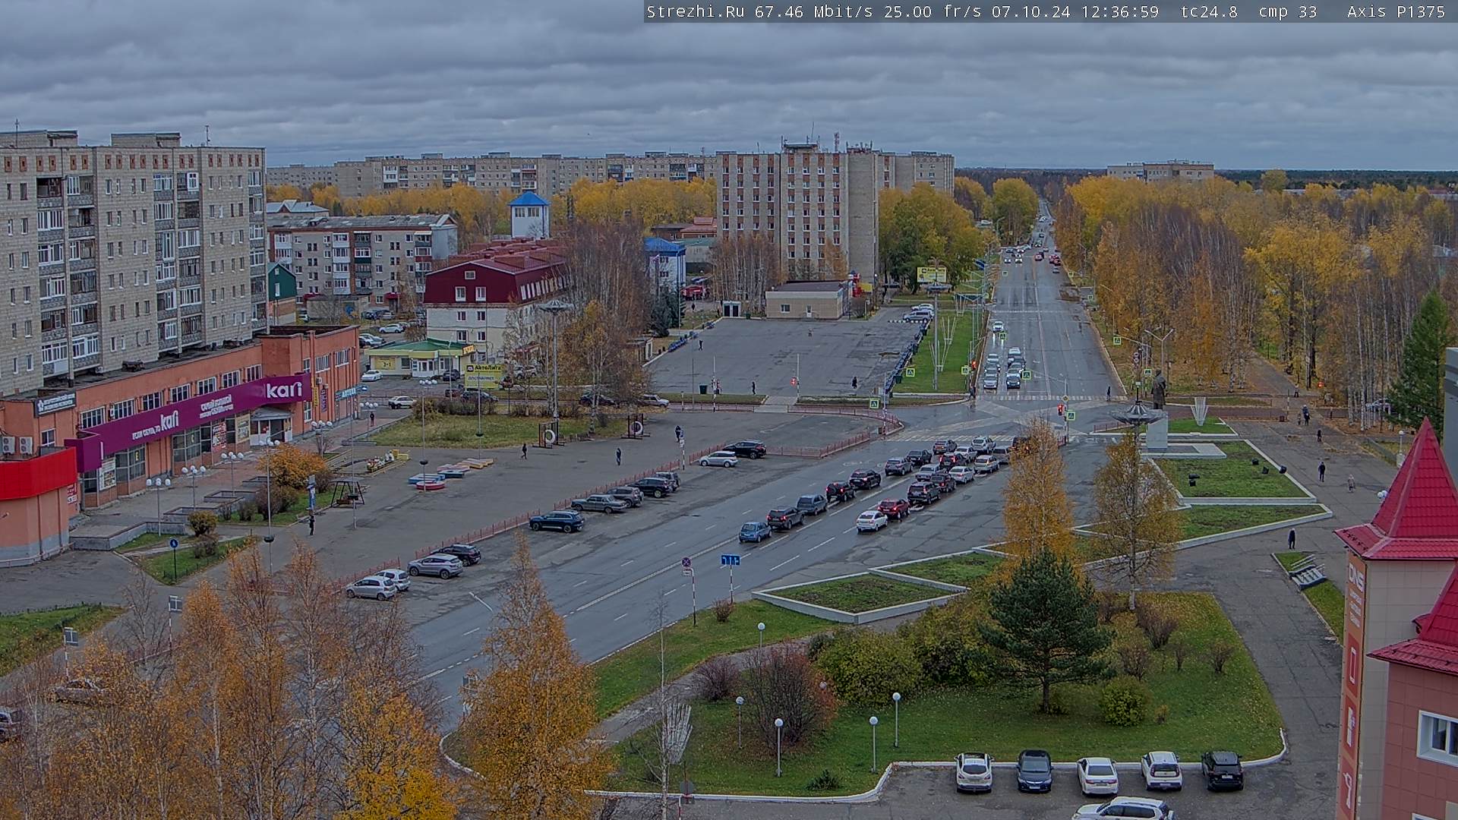Click the 12:36:59 time stamp

[1119, 11]
